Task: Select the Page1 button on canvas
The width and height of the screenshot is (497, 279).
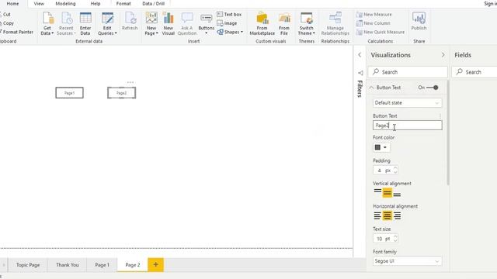Action: click(x=69, y=93)
